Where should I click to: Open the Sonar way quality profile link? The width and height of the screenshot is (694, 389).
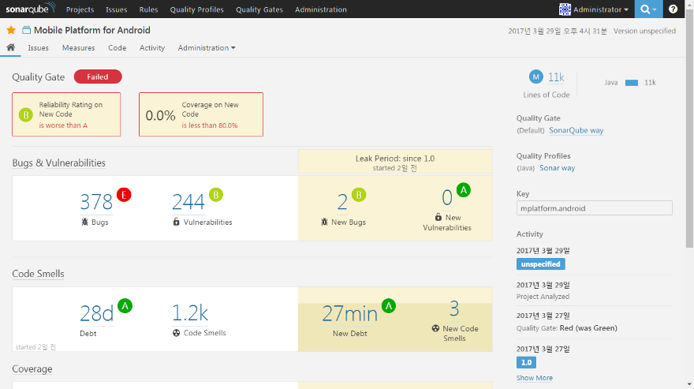pos(558,168)
